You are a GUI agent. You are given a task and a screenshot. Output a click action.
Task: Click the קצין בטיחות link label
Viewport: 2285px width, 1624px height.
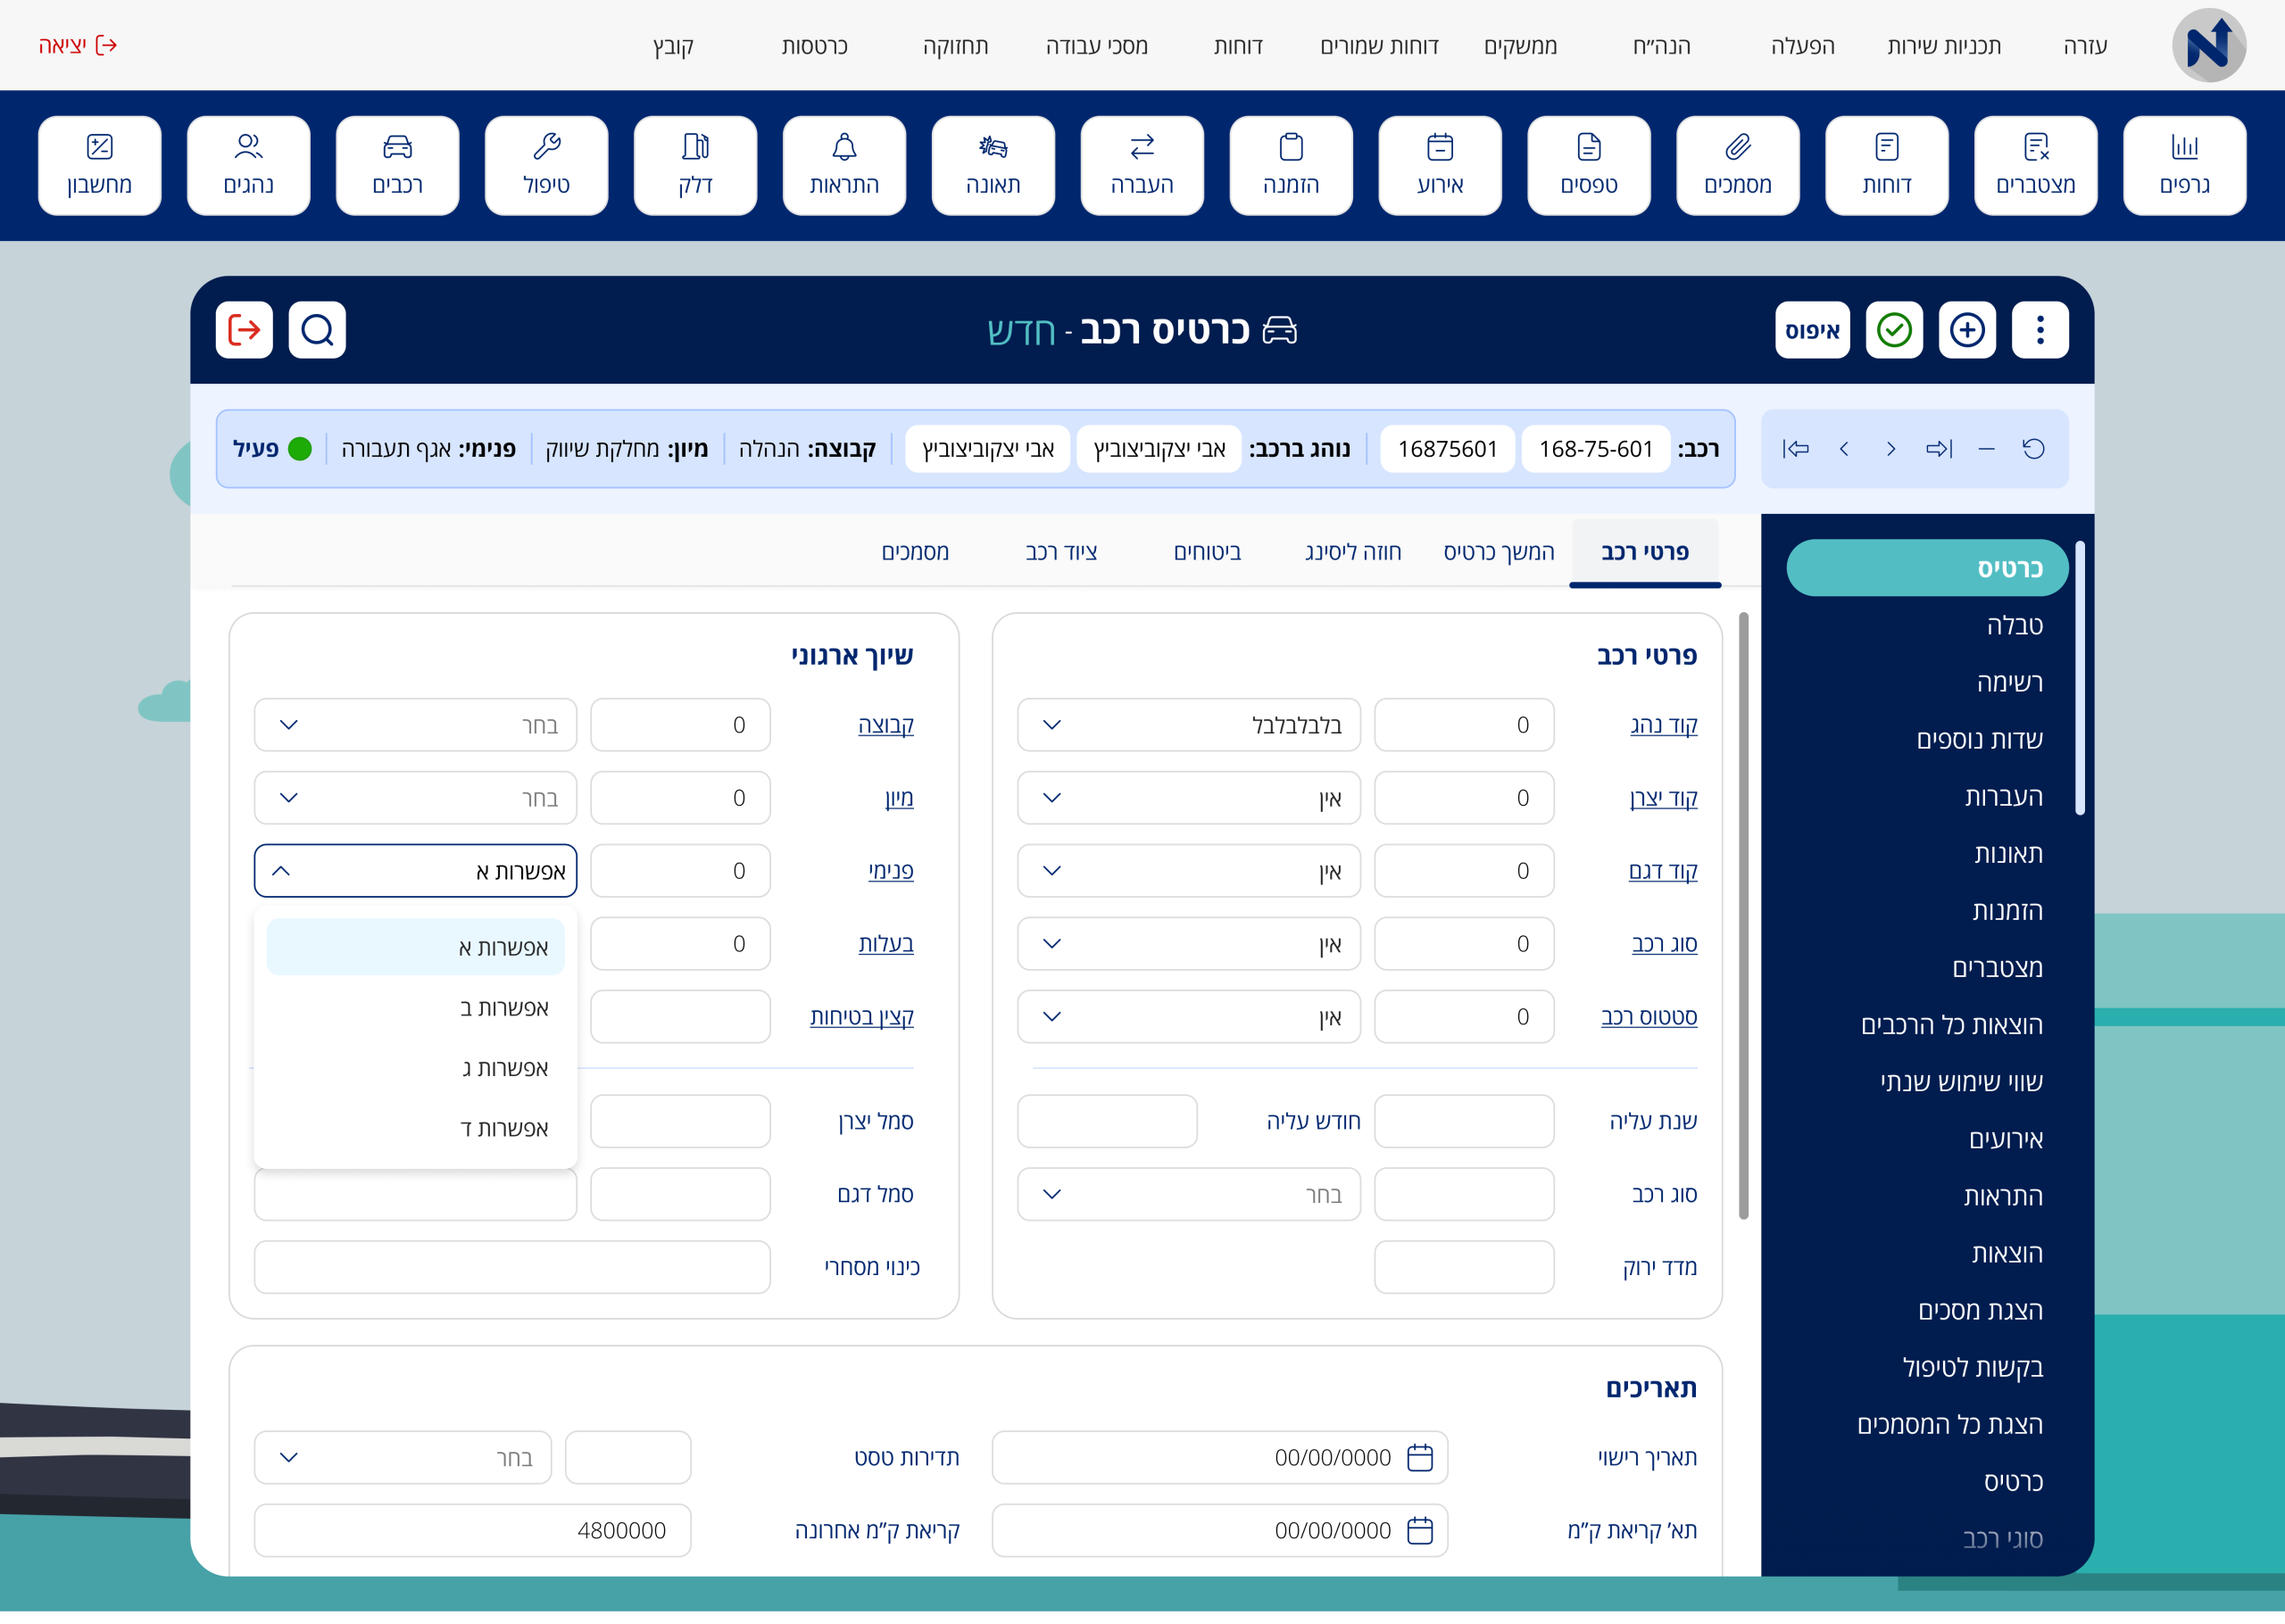(x=861, y=1017)
